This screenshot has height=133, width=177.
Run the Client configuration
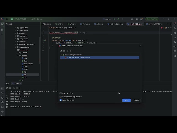point(114,19)
